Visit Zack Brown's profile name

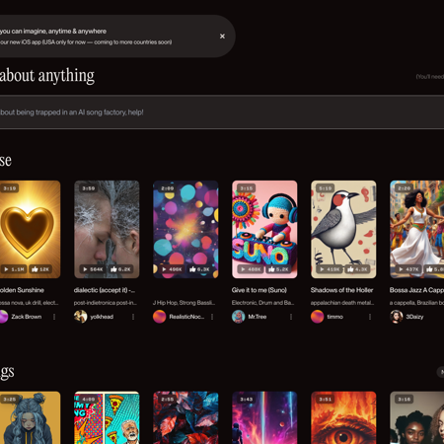click(27, 317)
